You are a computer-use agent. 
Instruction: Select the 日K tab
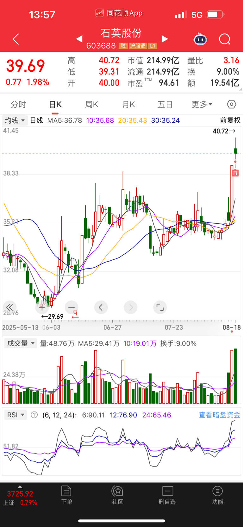tap(55, 104)
